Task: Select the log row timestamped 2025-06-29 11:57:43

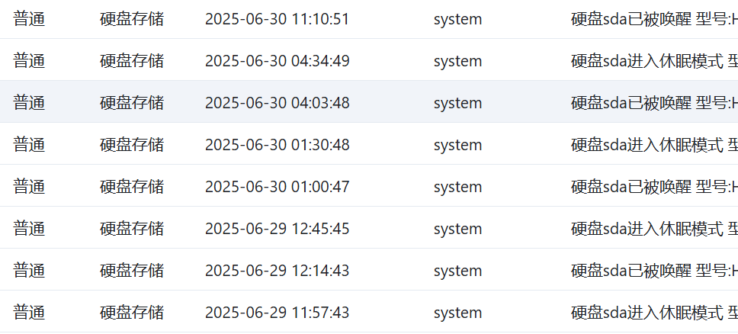Action: pos(369,311)
